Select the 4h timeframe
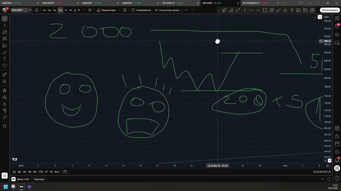 tap(71, 10)
